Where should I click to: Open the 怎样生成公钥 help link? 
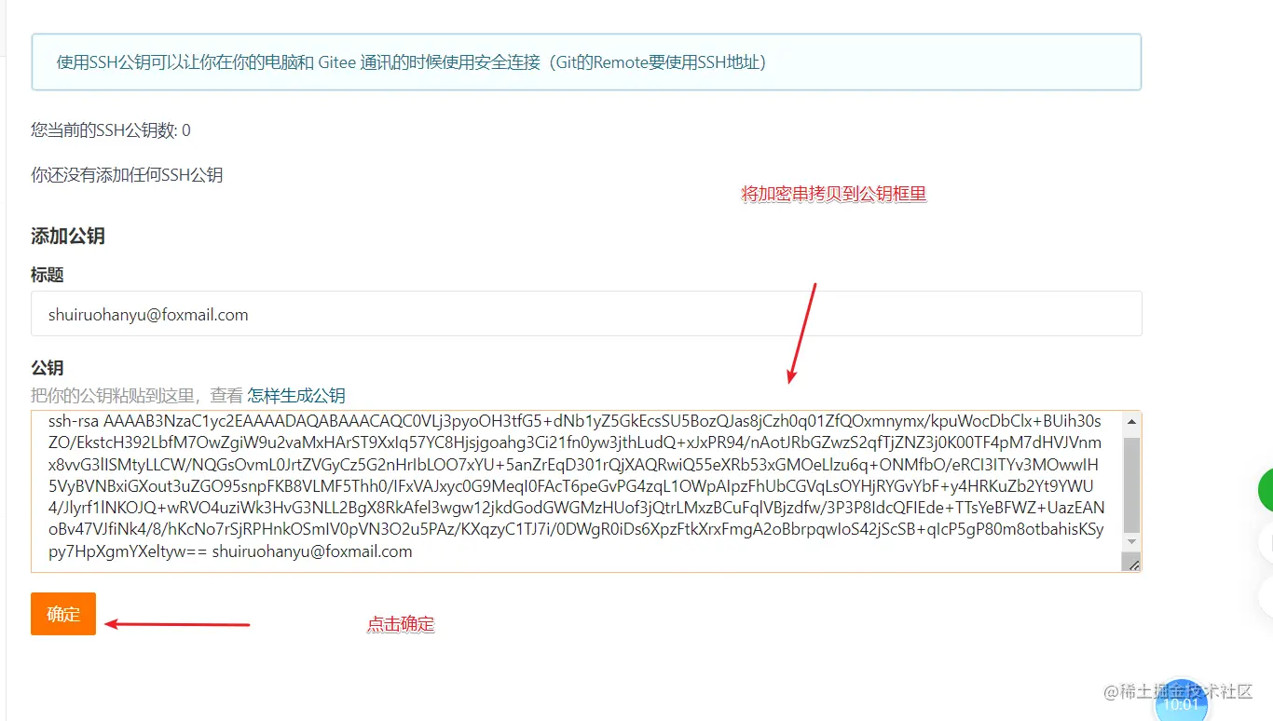tap(296, 395)
